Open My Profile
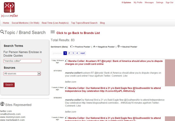The width and height of the screenshot is (175, 121). (x=138, y=3)
